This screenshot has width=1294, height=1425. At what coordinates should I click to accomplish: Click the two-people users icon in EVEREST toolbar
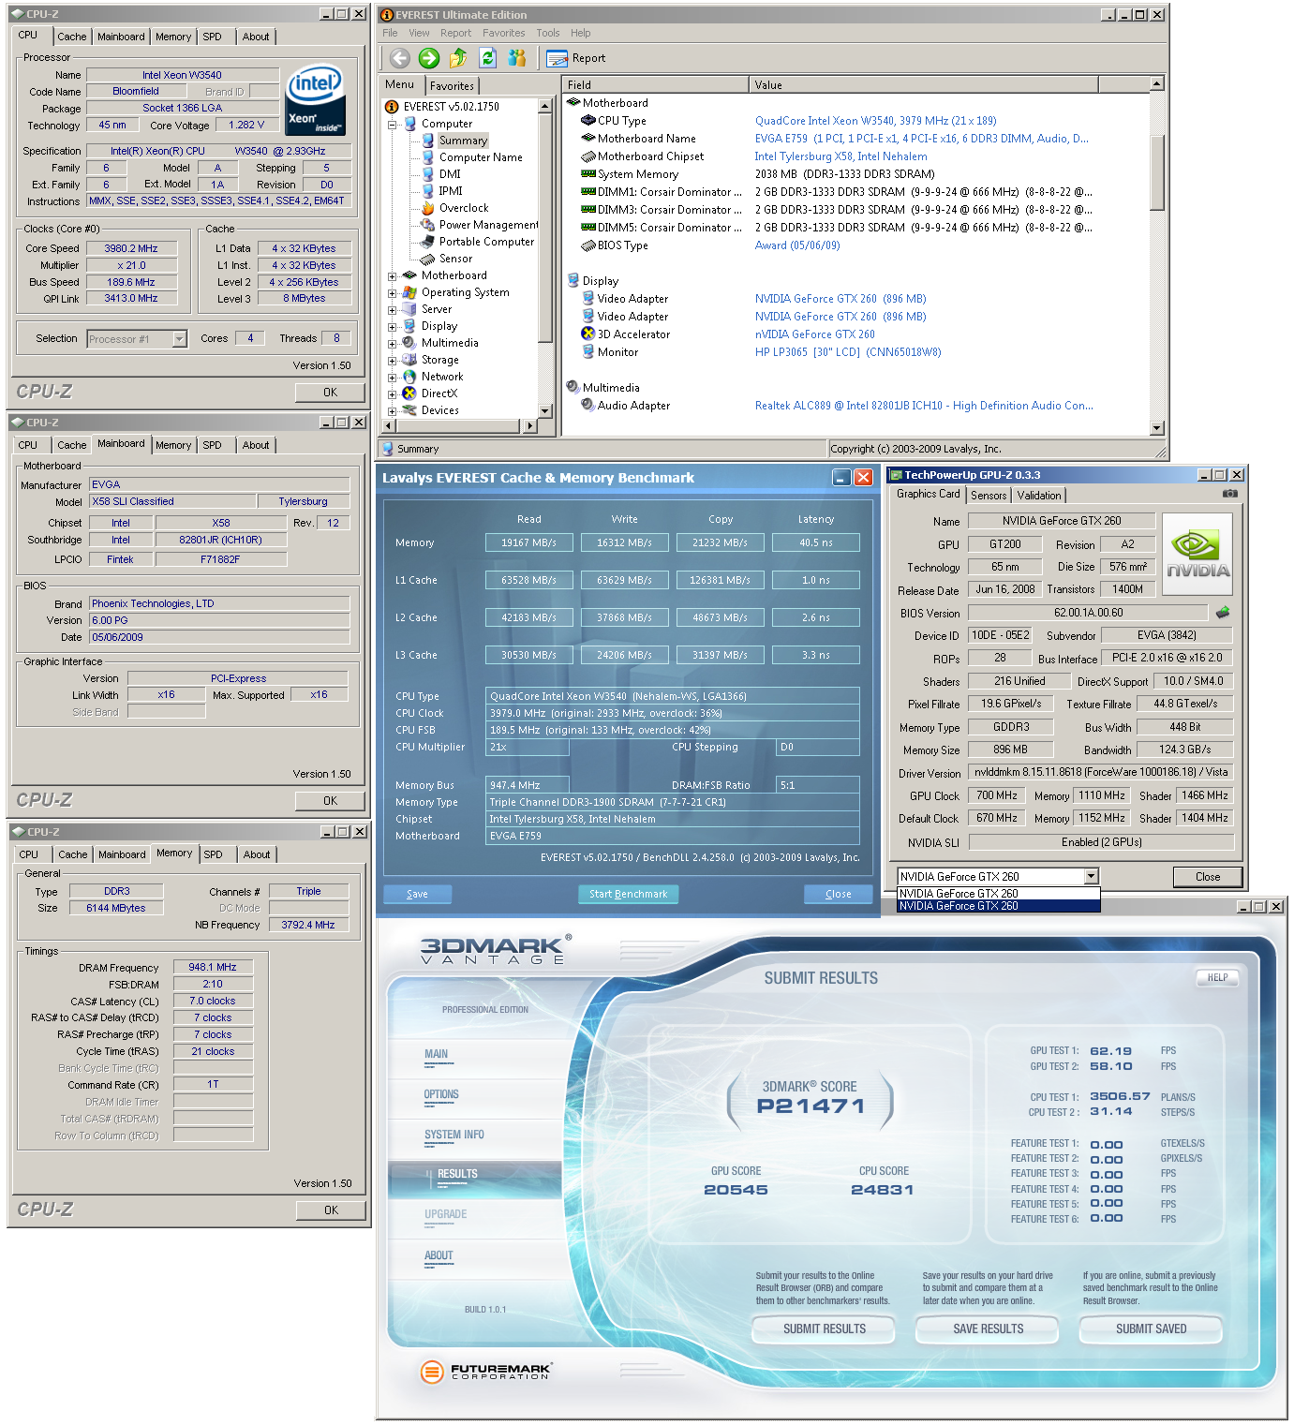click(517, 58)
